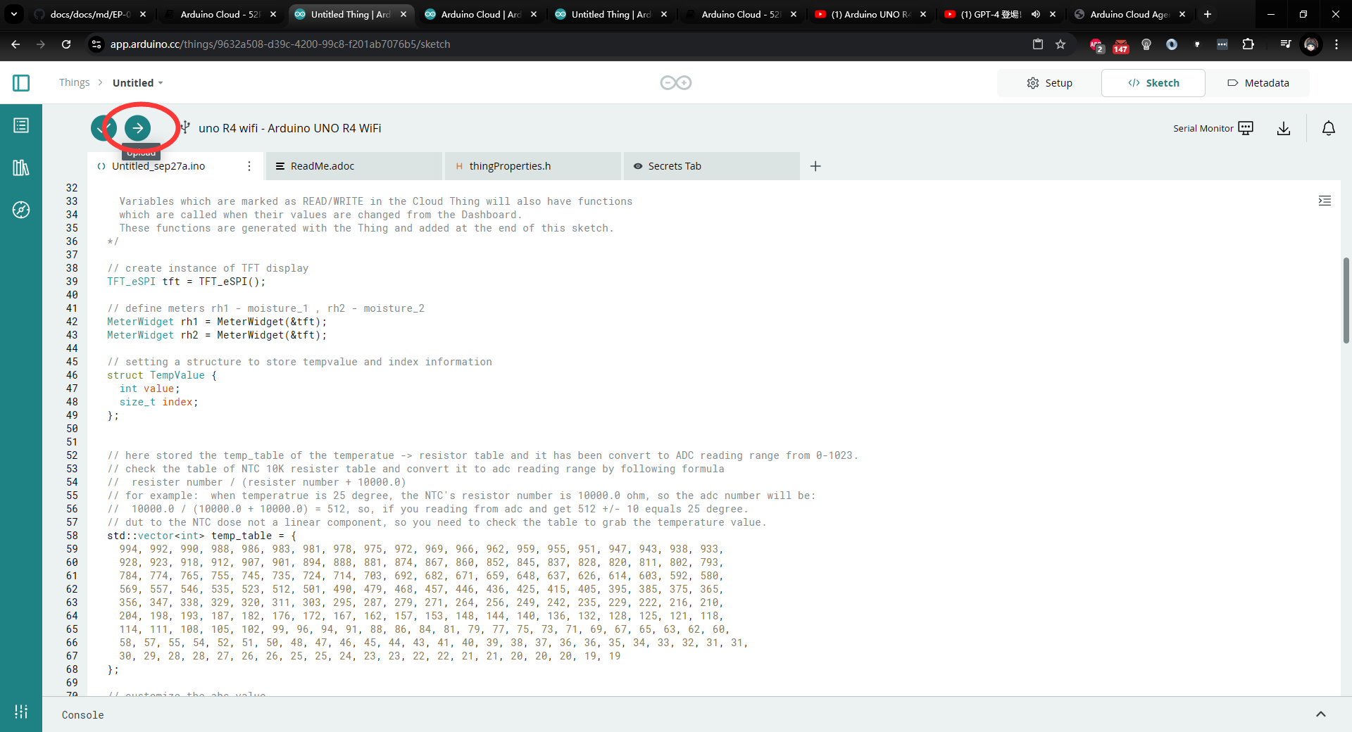Viewport: 1352px width, 732px height.
Task: Open the Reference compass icon
Action: pos(21,210)
